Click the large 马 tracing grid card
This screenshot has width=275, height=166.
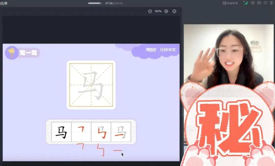click(x=91, y=85)
